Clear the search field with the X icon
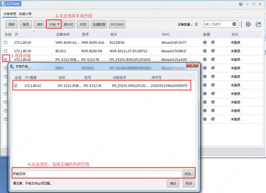Viewport: 266px width, 193px height. 234,24
